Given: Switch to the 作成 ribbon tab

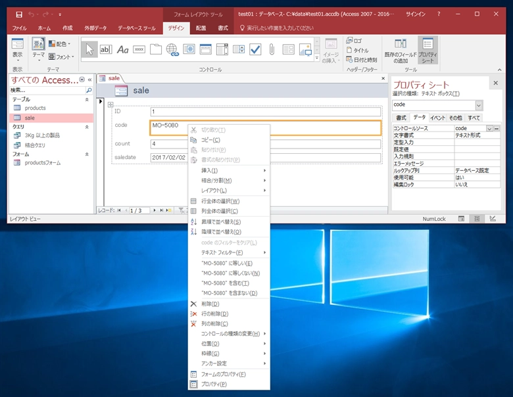Looking at the screenshot, I should tap(67, 28).
